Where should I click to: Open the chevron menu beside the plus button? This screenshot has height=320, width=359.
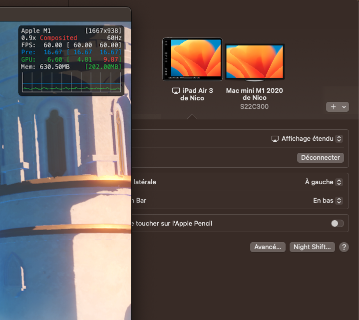click(x=344, y=107)
